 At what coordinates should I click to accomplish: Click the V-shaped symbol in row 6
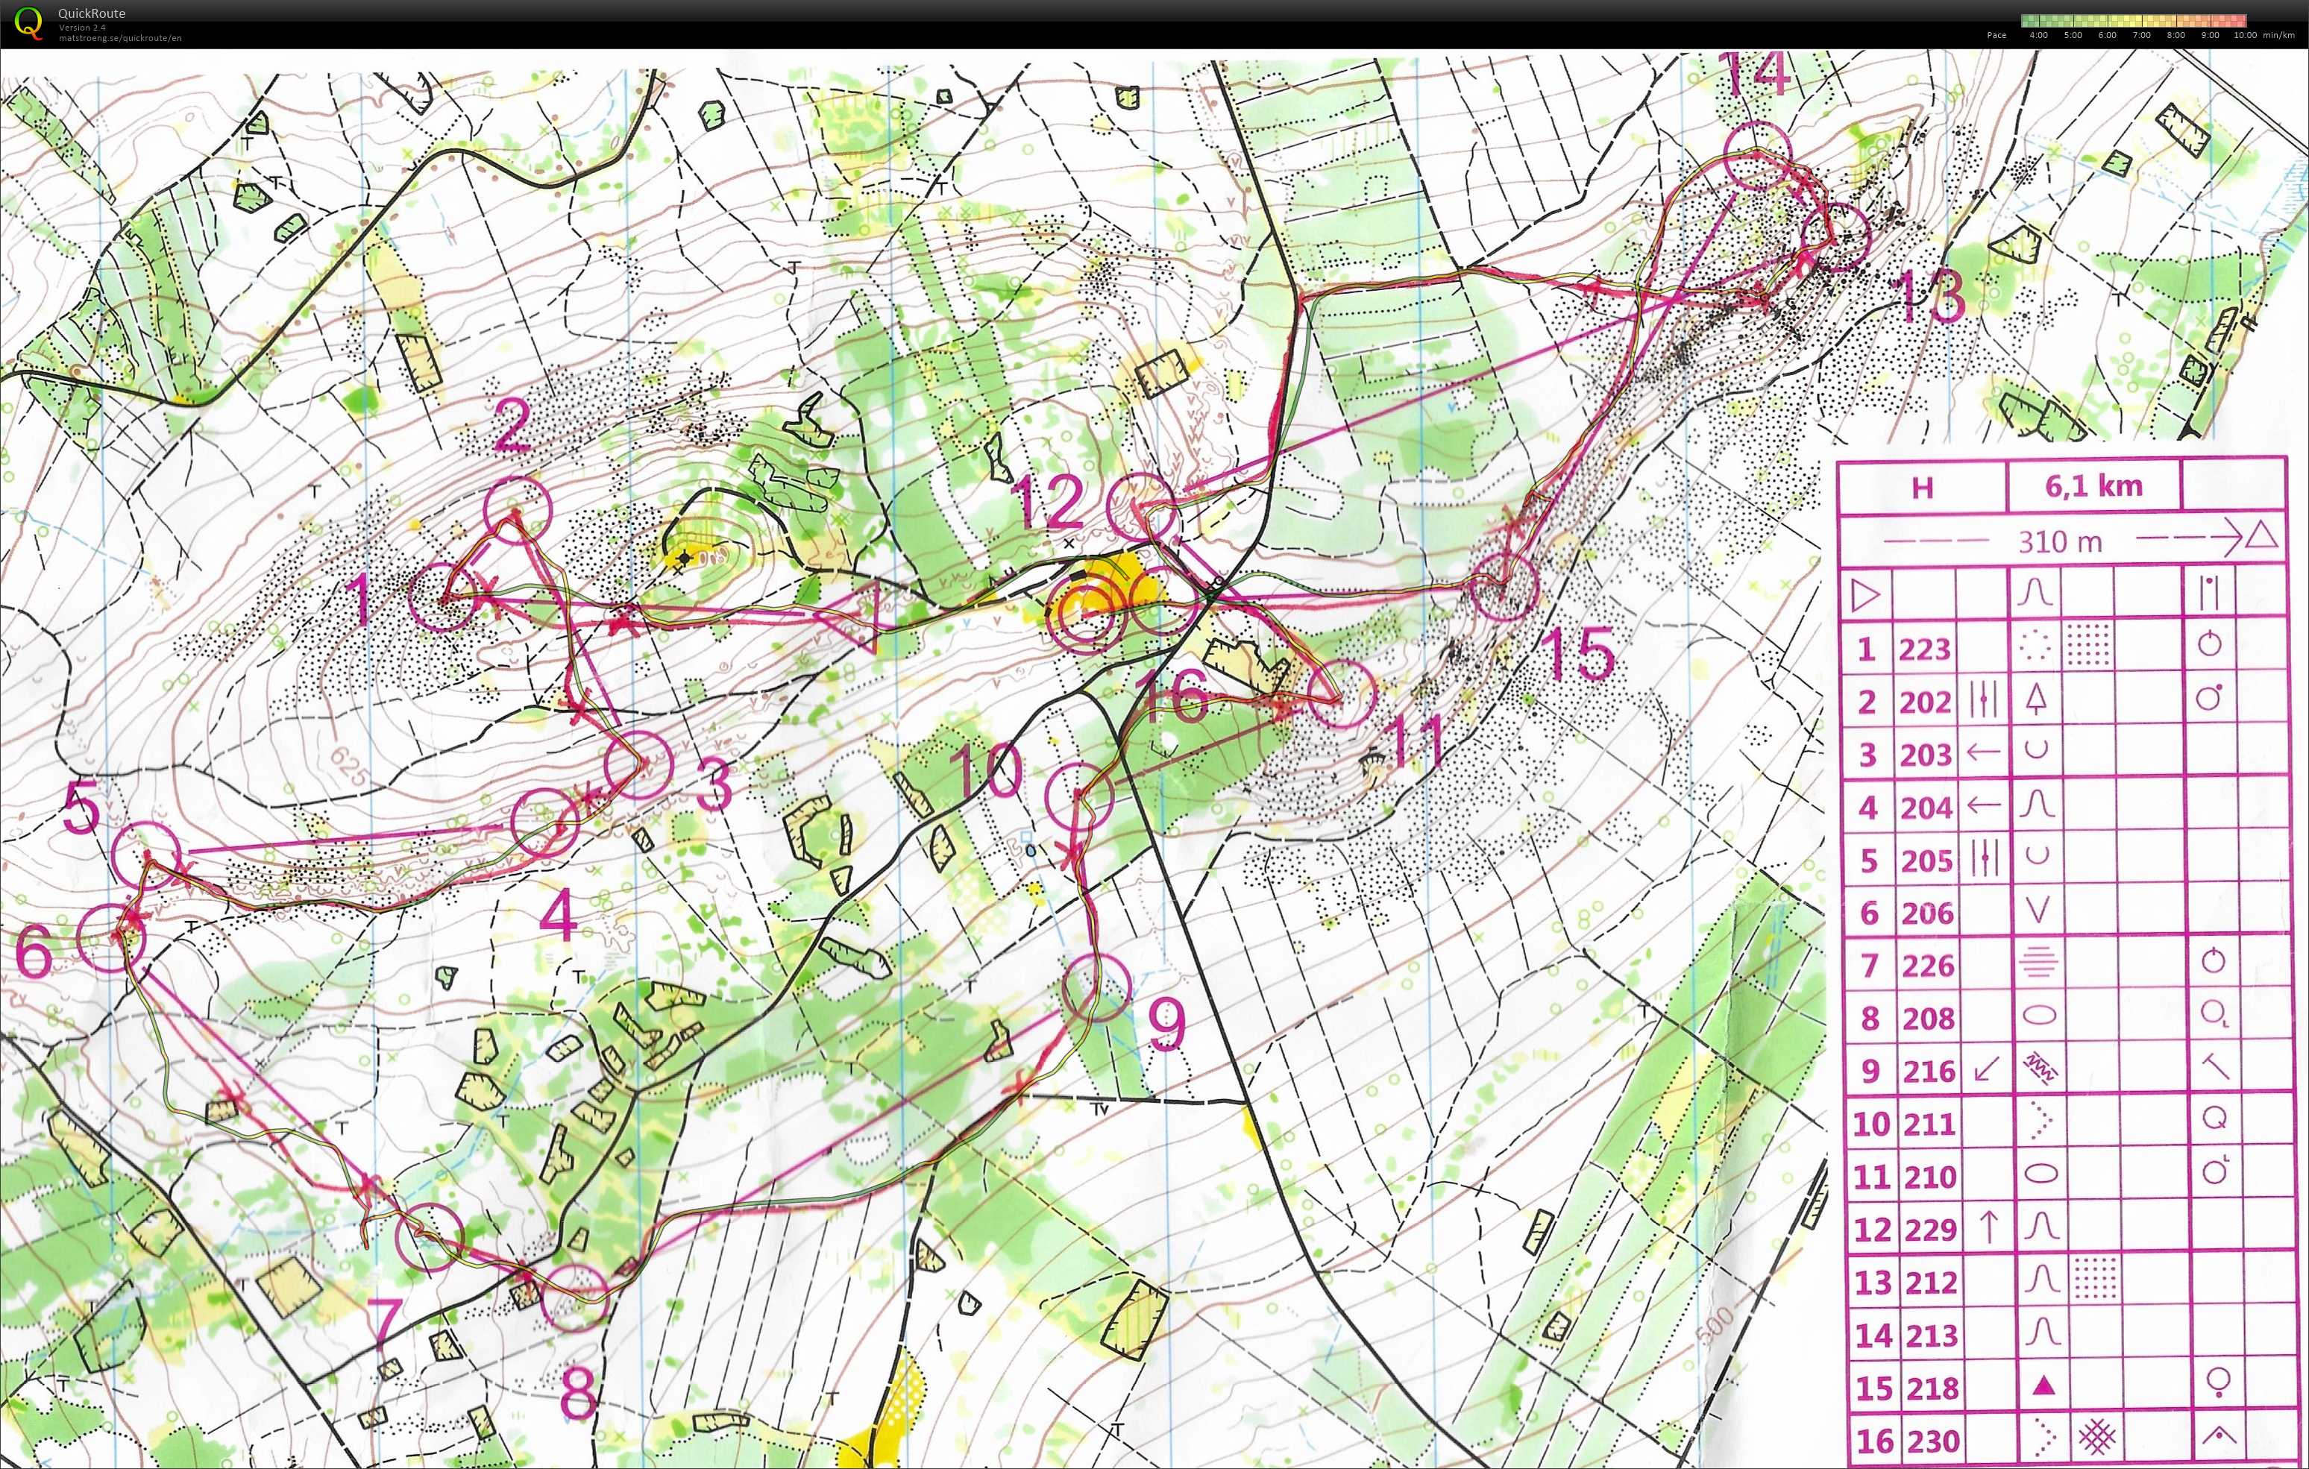pyautogui.click(x=2038, y=909)
